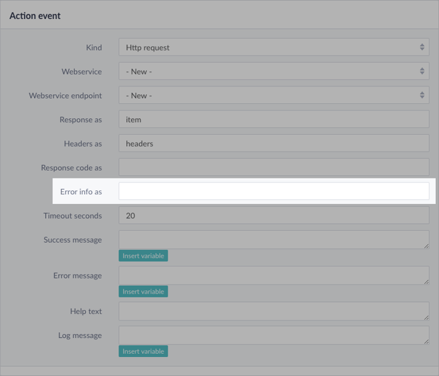Focus the Response as field containing item
Screen dimensions: 439x376
click(x=274, y=119)
